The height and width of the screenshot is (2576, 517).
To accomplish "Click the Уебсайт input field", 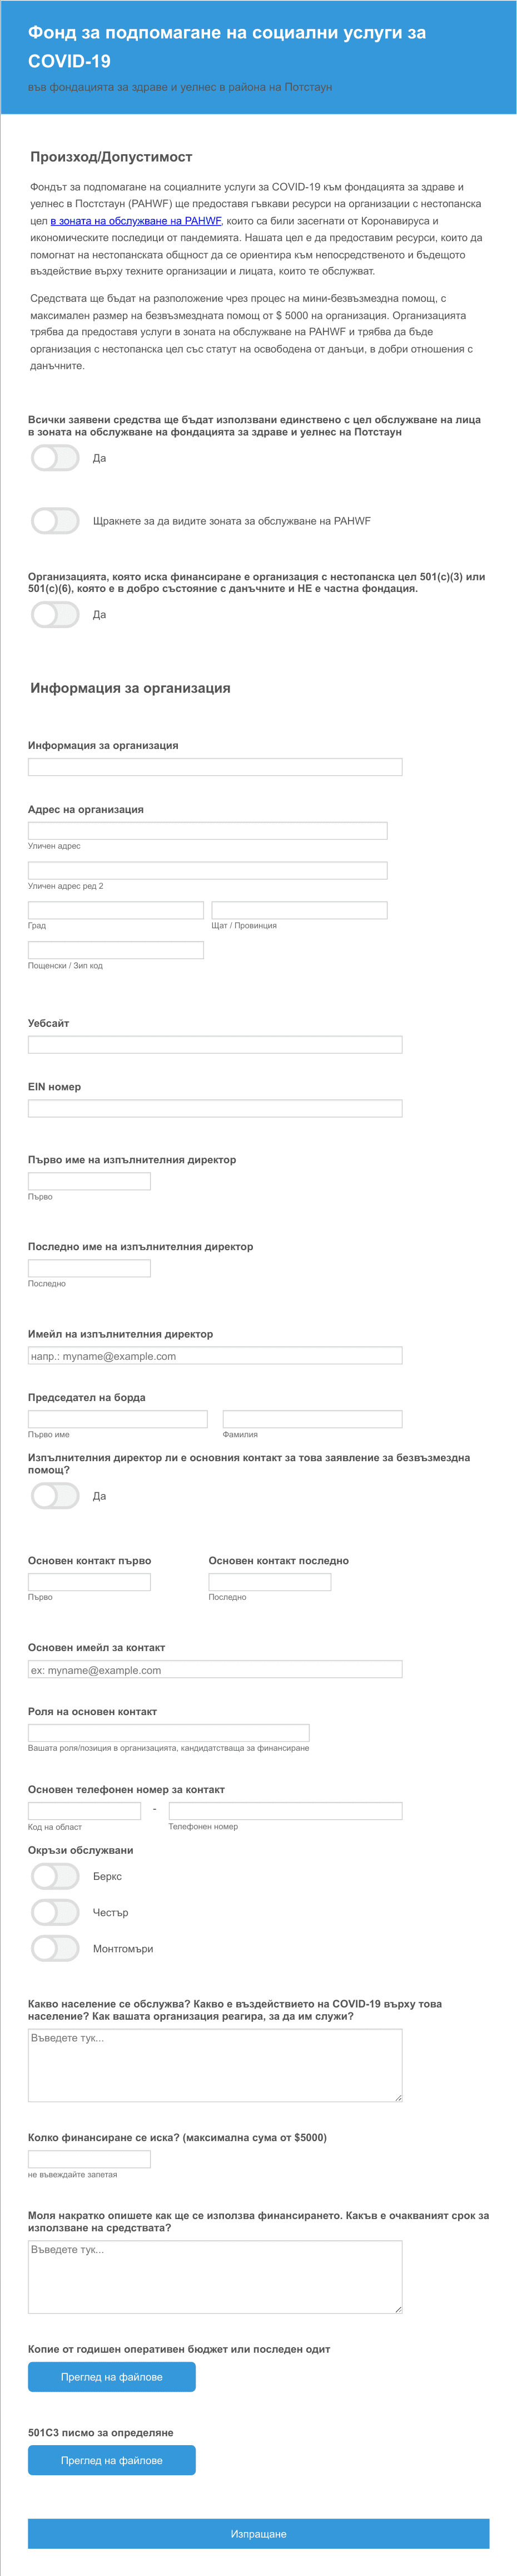I will pos(215,1045).
